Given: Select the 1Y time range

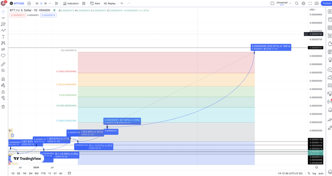Looking at the screenshot, I should pyautogui.click(x=50, y=173).
